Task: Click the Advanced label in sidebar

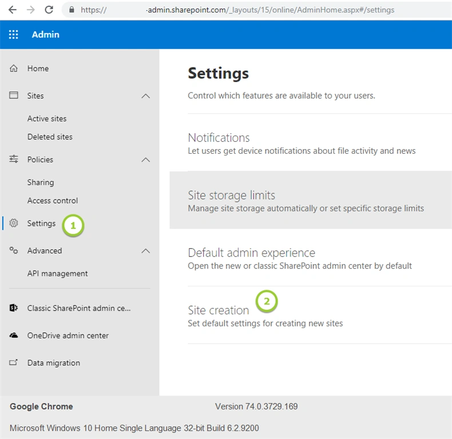Action: tap(45, 250)
